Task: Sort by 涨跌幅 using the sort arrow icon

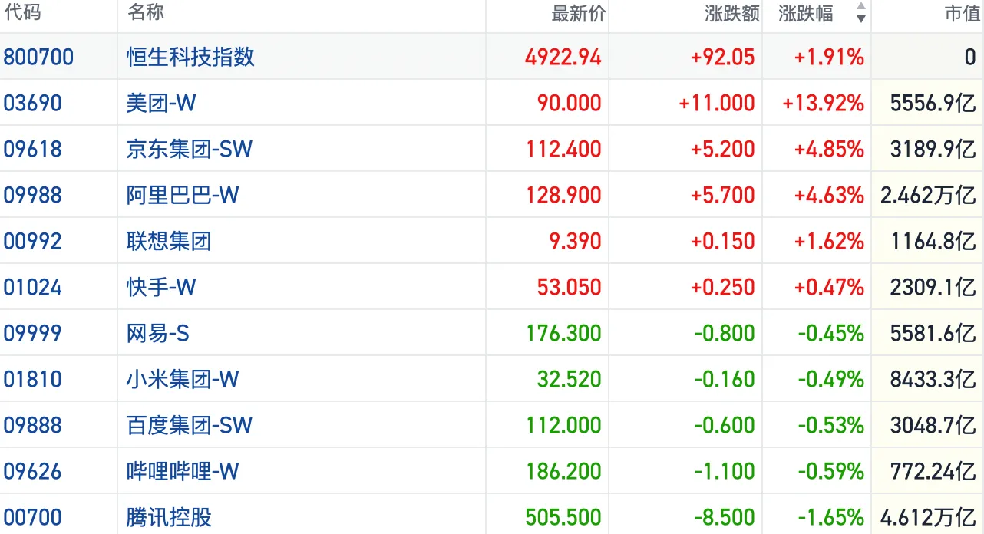Action: [860, 13]
